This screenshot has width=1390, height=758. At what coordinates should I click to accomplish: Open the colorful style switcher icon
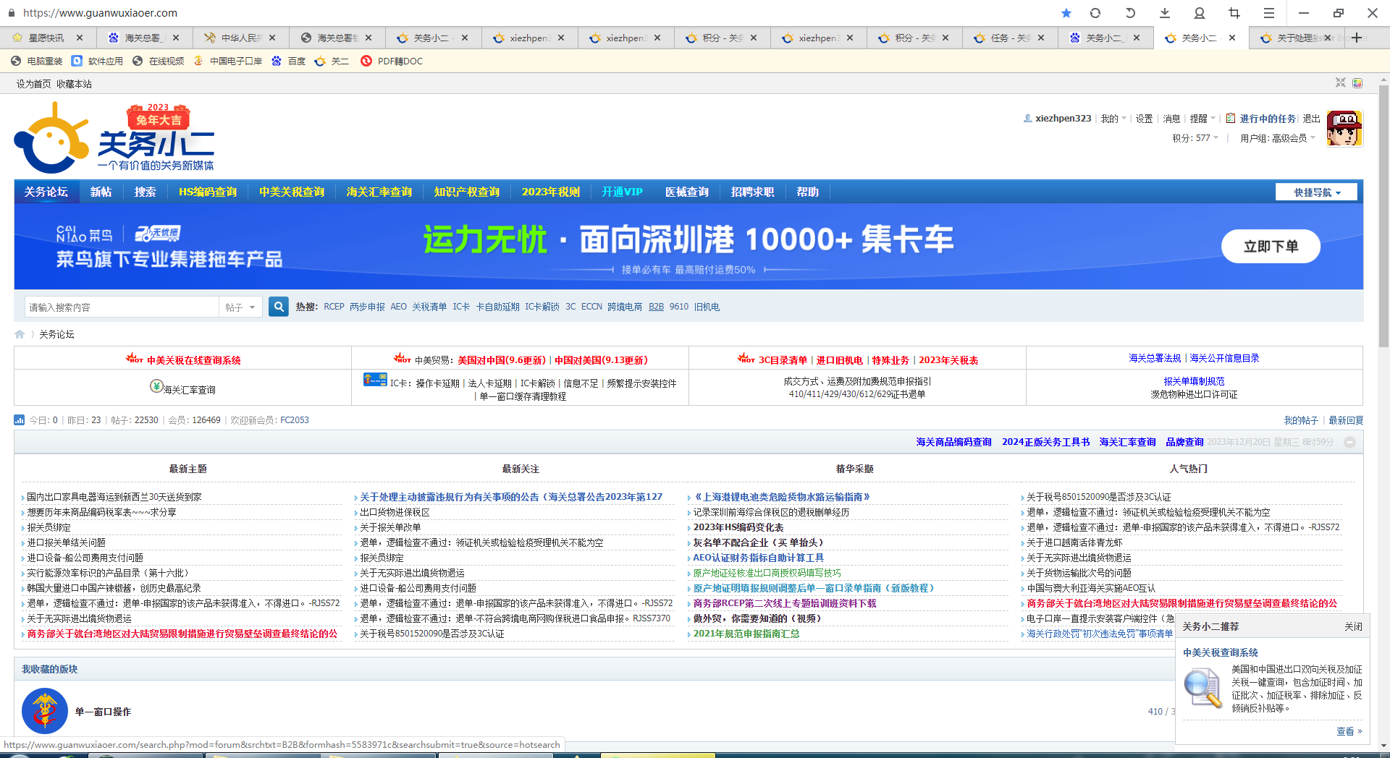point(1357,83)
